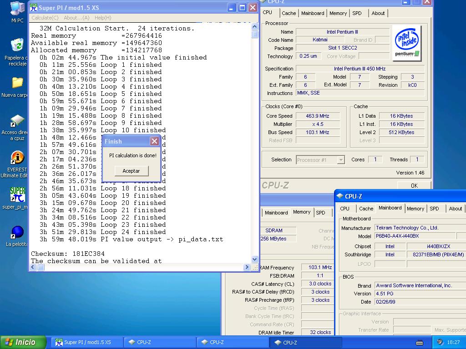Select Cache tab in Mainboard CPU-Z window
This screenshot has width=466, height=349.
(x=366, y=209)
